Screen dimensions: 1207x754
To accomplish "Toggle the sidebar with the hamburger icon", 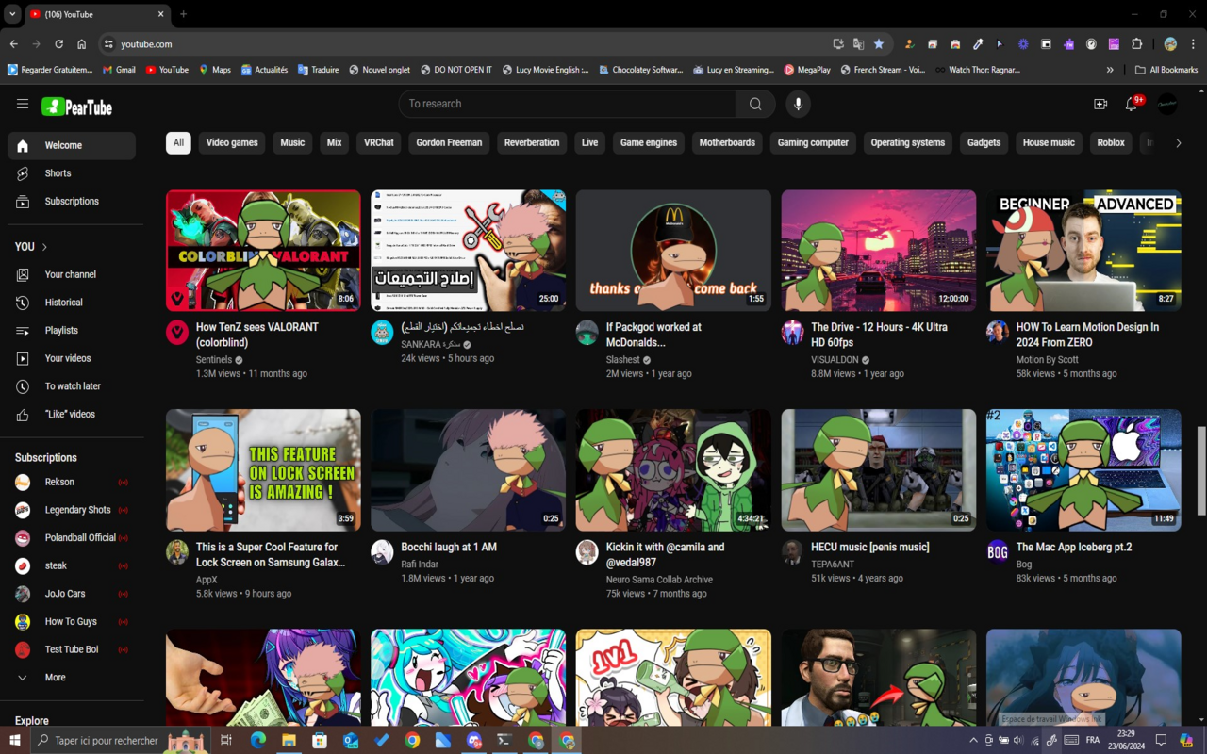I will coord(23,105).
